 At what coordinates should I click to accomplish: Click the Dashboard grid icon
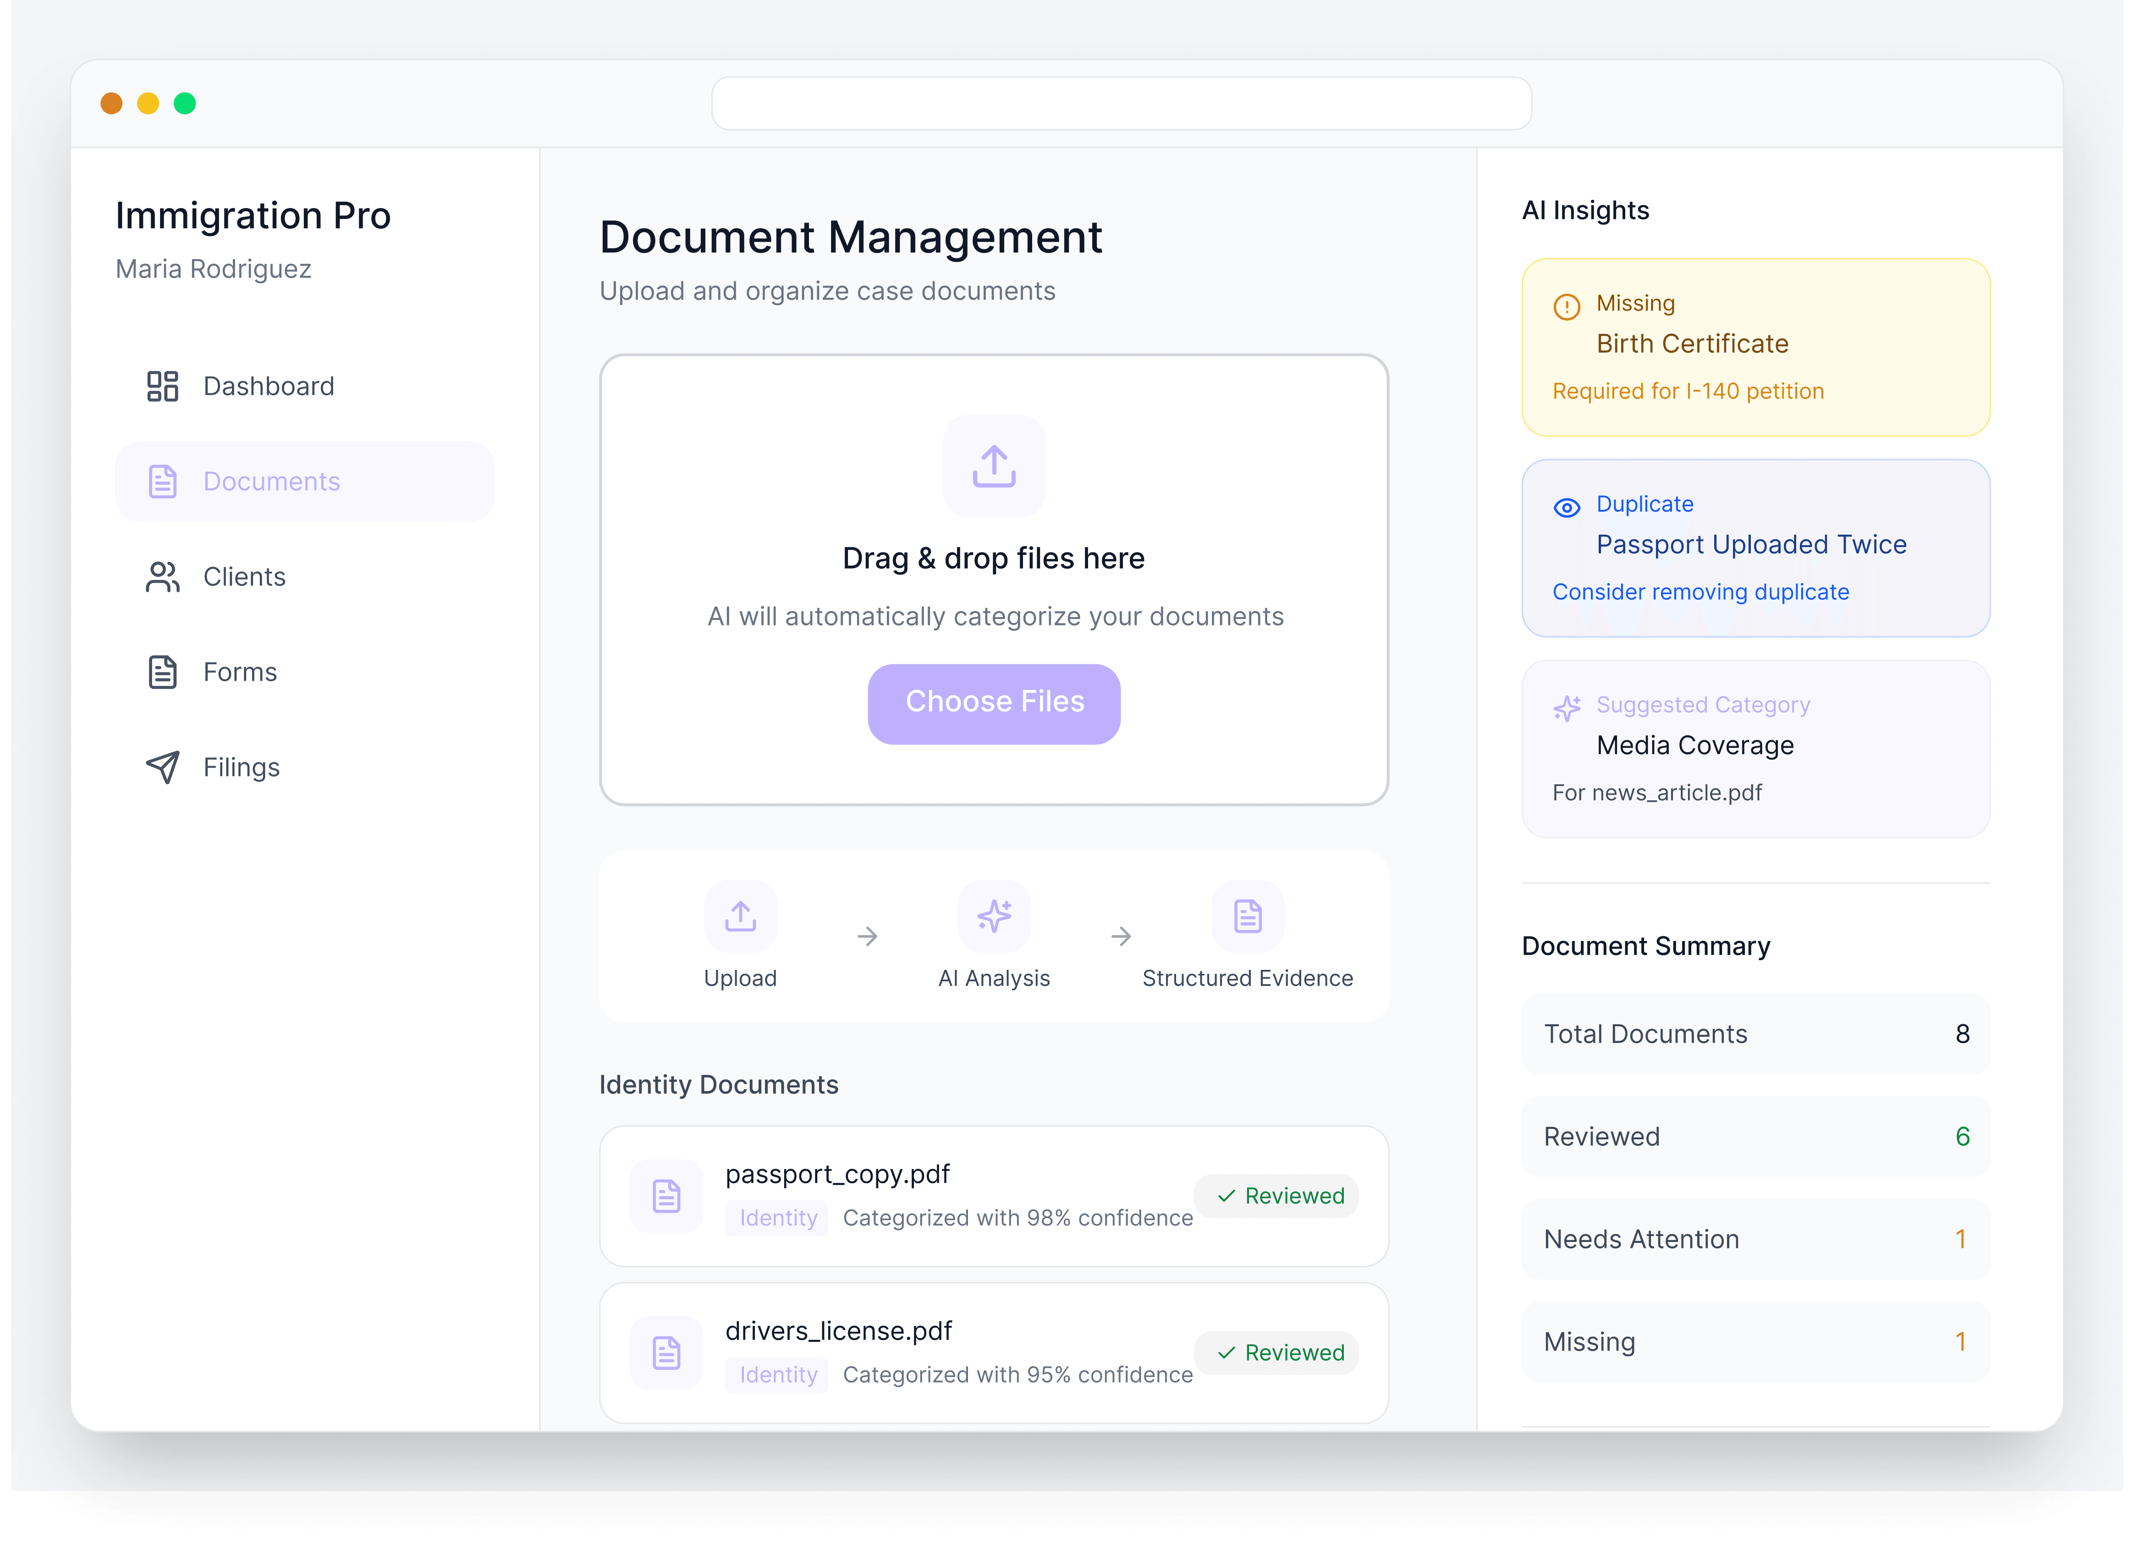coord(162,387)
